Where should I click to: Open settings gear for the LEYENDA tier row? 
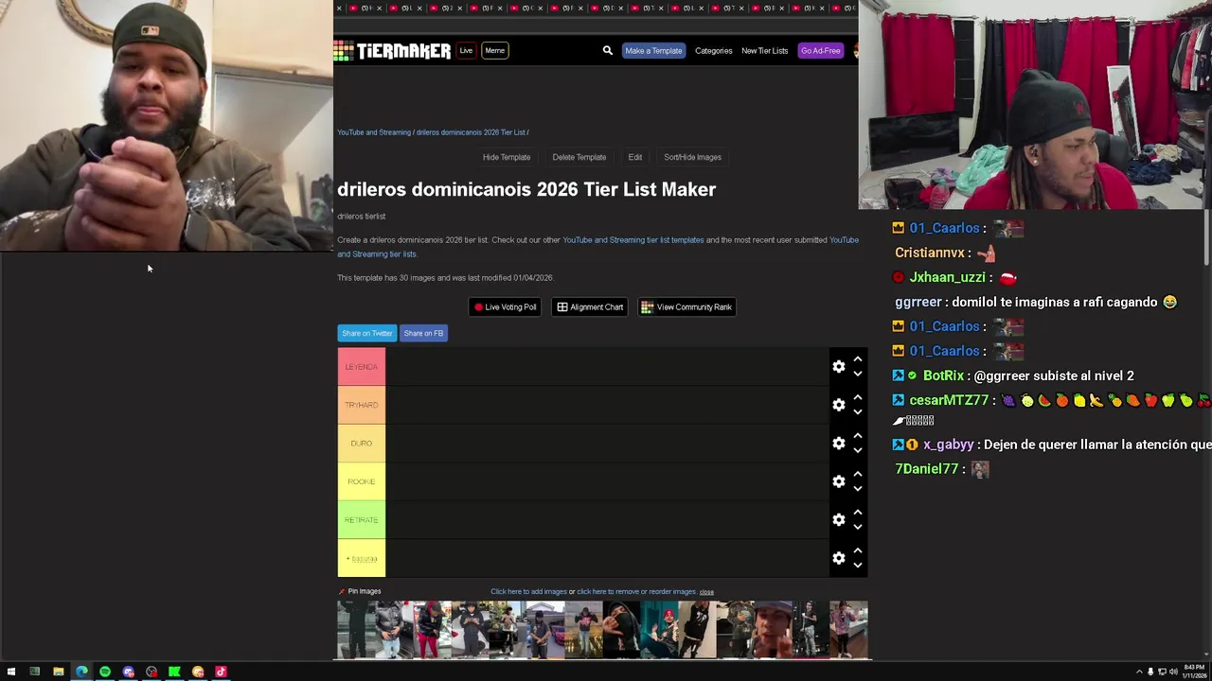coord(838,367)
